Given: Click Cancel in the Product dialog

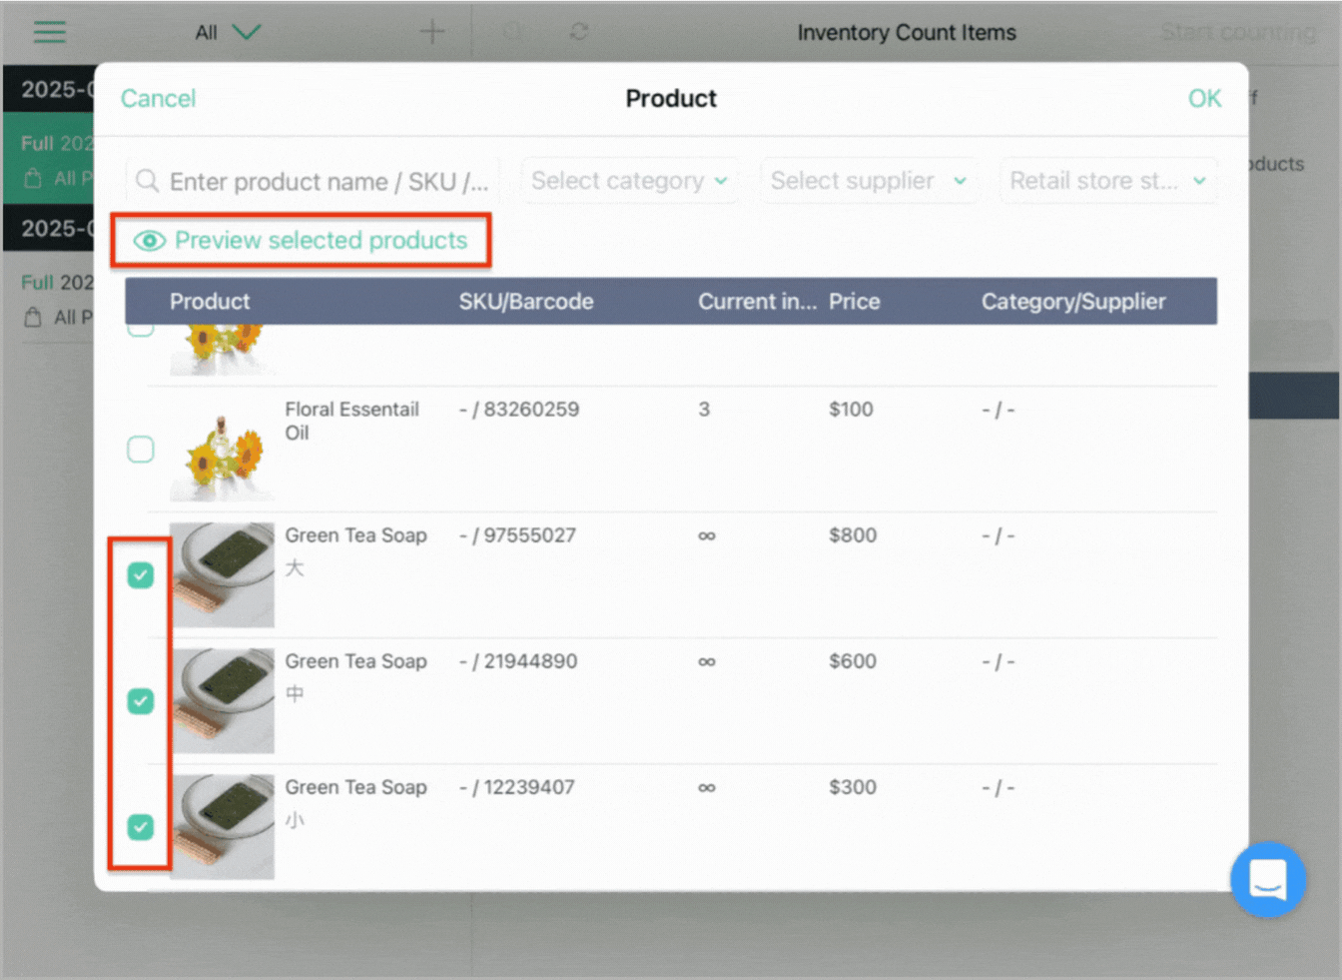Looking at the screenshot, I should pyautogui.click(x=158, y=99).
